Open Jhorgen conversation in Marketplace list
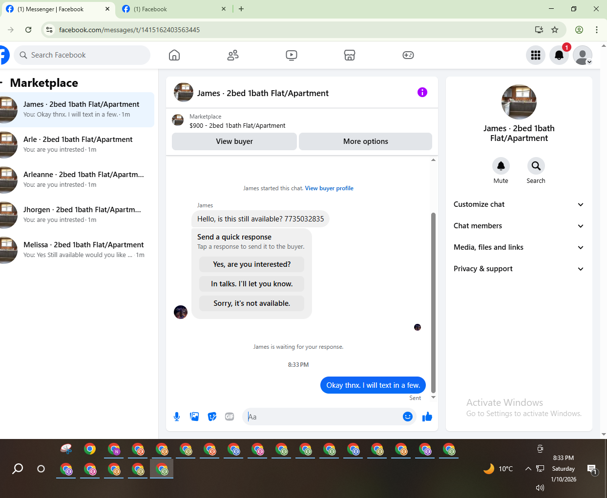This screenshot has height=498, width=607. click(77, 215)
